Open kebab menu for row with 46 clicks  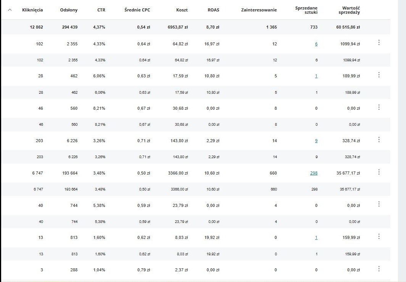[379, 107]
